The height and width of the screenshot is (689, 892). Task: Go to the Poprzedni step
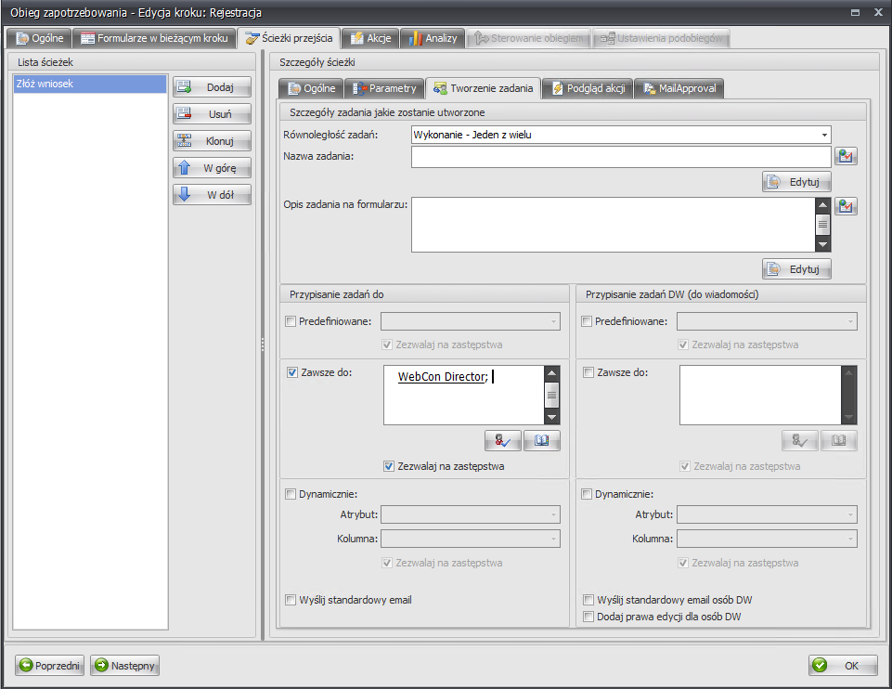tap(49, 665)
